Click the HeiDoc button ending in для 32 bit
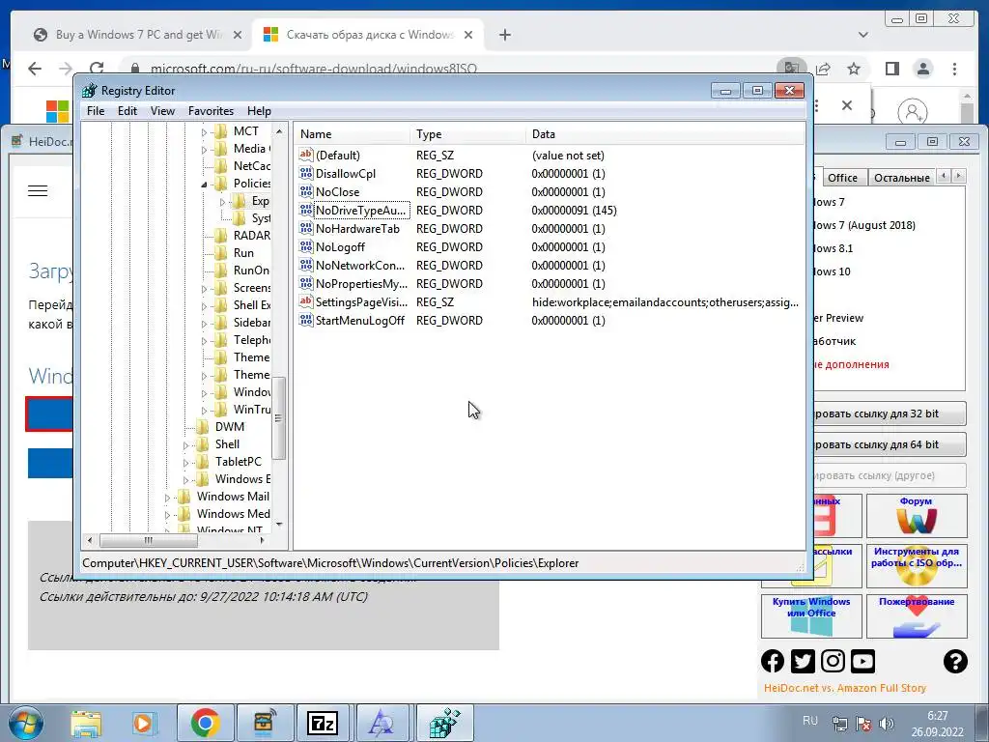This screenshot has height=742, width=989. click(x=889, y=414)
